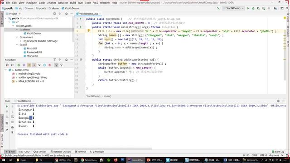Select PasswordUtil in the Project tree
This screenshot has width=290, height=163.
[33, 53]
